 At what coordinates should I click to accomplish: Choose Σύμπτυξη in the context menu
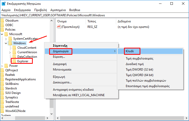click(81, 46)
